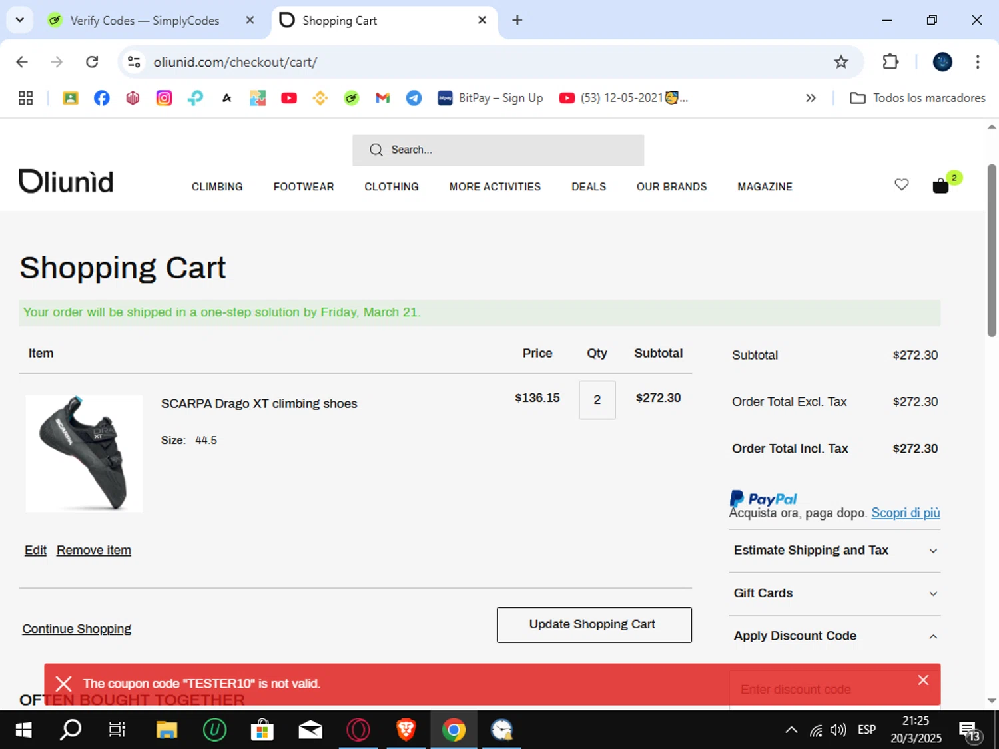Open the Chrome three-dot menu
The width and height of the screenshot is (999, 749).
click(978, 62)
